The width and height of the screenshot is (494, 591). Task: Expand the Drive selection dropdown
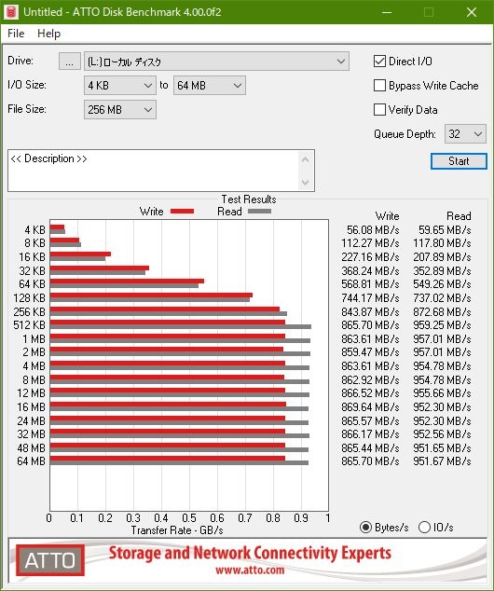(x=216, y=62)
